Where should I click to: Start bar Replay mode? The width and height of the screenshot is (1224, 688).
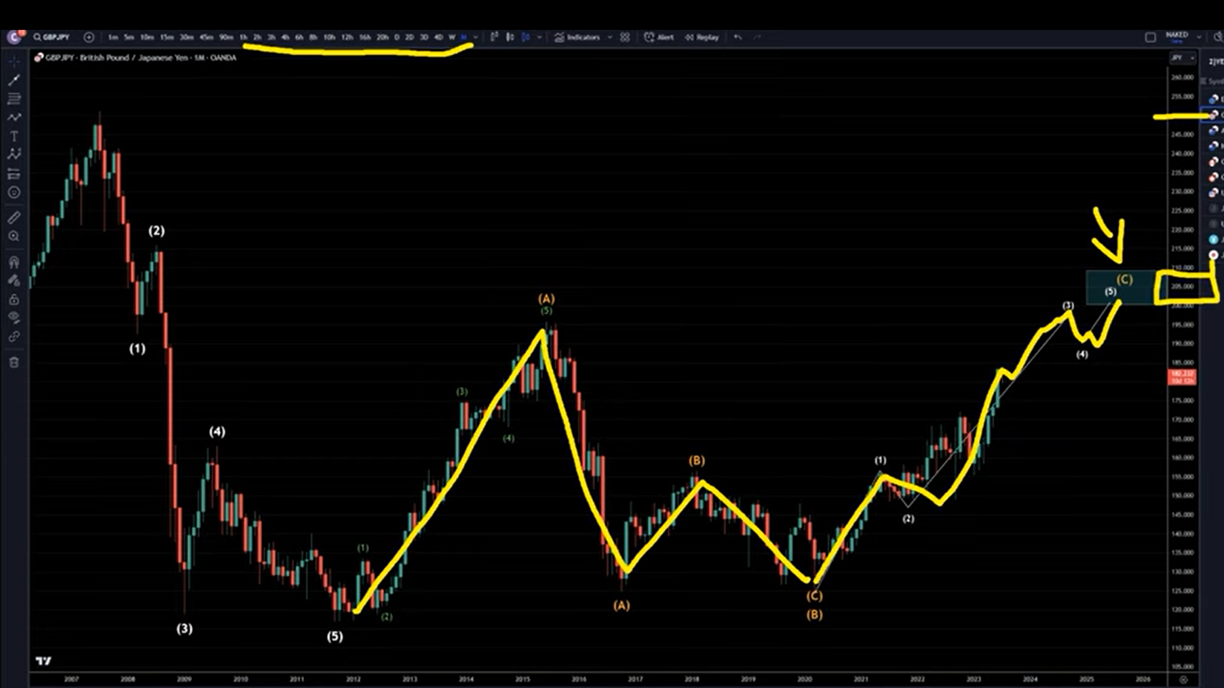(x=702, y=37)
